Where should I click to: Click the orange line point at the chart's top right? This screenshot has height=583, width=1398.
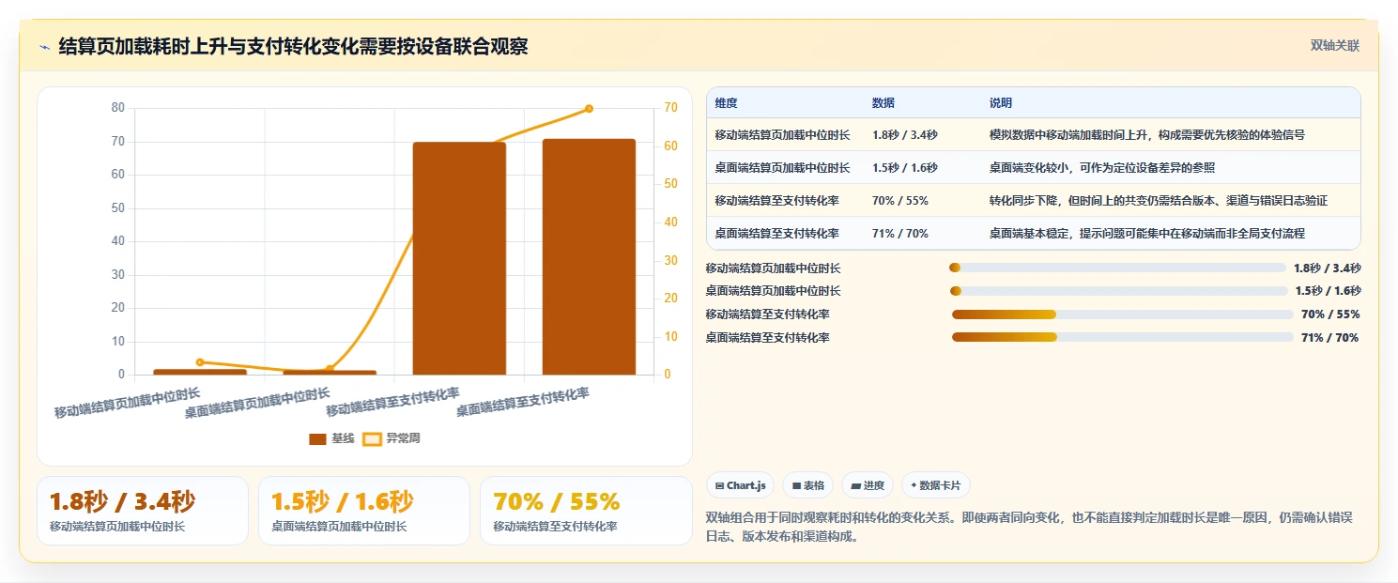589,109
